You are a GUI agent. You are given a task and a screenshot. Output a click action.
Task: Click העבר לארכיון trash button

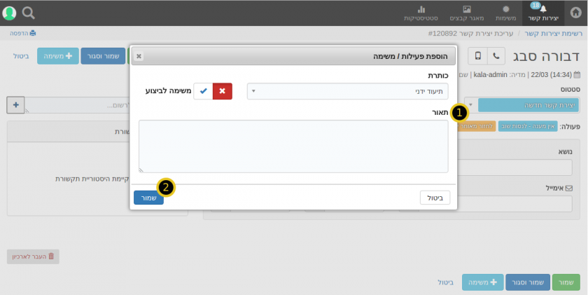pos(33,256)
